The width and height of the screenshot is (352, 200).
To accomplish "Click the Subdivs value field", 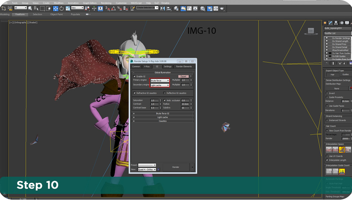I will [x=185, y=108].
